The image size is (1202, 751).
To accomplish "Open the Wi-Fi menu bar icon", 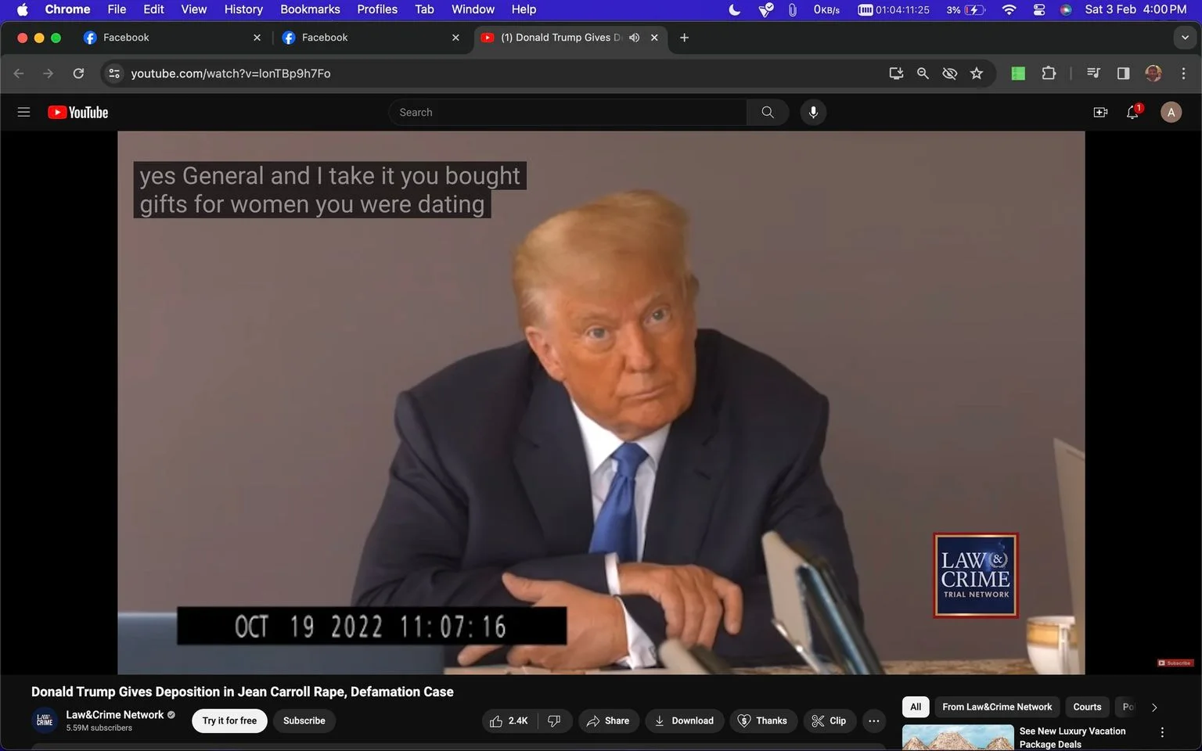I will 1009,9.
